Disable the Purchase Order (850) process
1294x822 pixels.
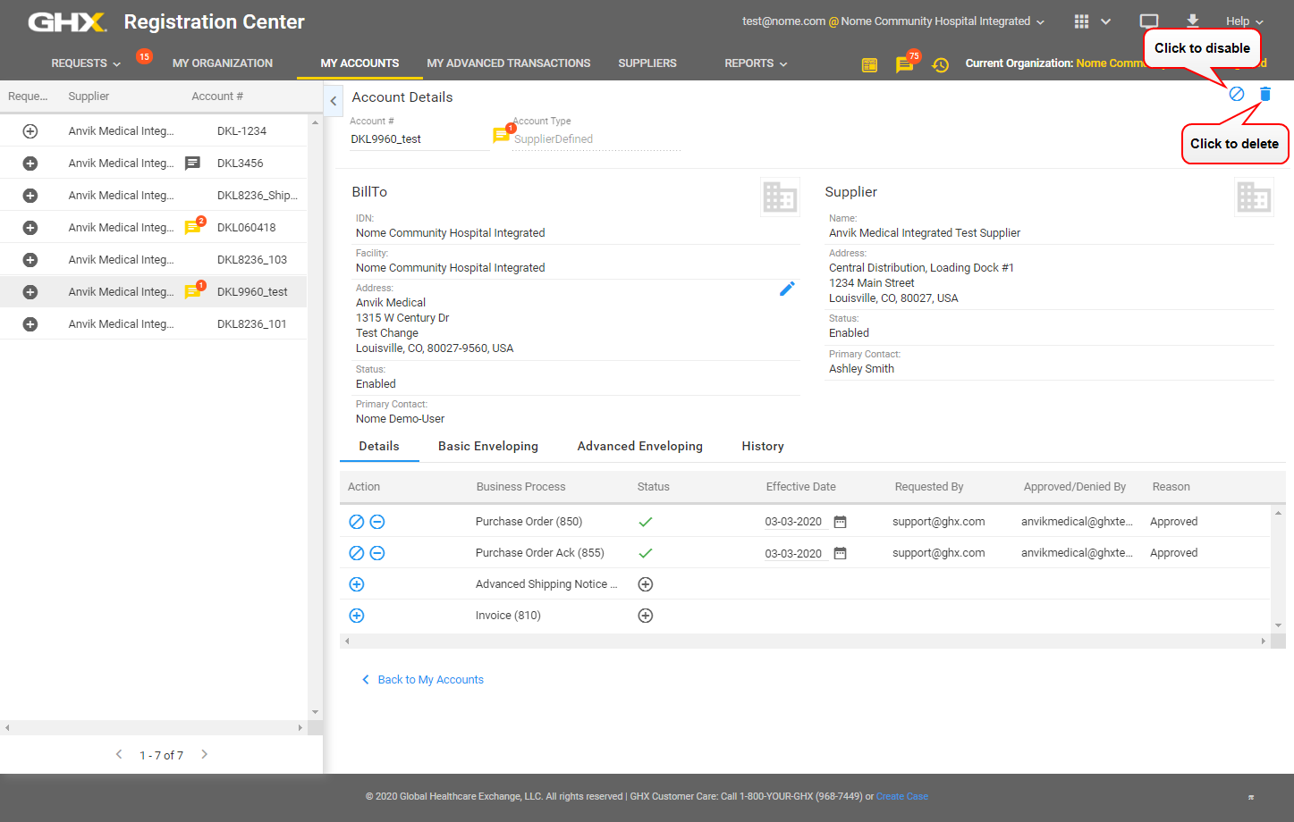(356, 522)
